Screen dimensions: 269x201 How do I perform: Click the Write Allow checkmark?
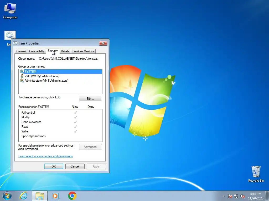(75, 131)
